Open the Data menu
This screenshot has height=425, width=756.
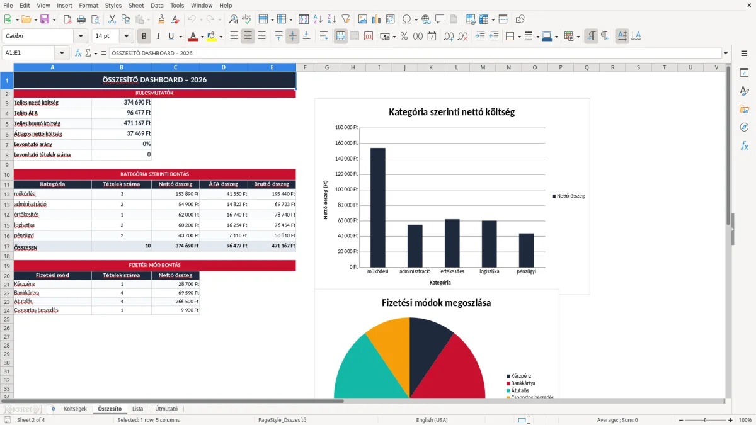pos(157,5)
